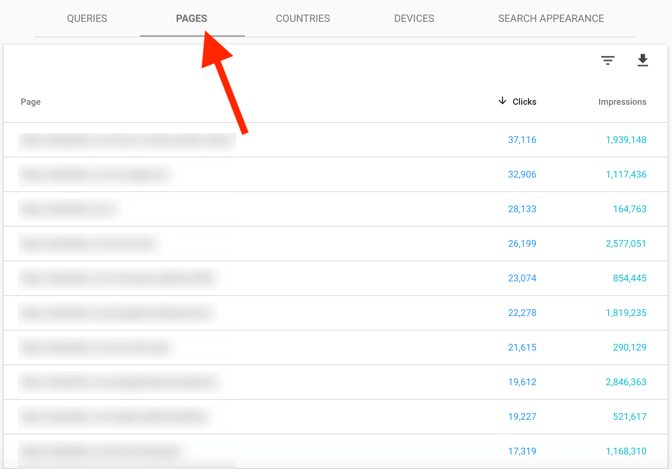Open the filter rows icon

pos(608,60)
